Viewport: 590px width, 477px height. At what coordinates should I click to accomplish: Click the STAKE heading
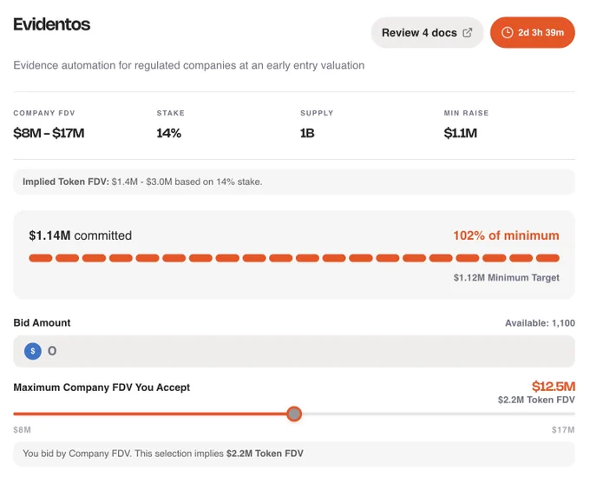click(171, 113)
